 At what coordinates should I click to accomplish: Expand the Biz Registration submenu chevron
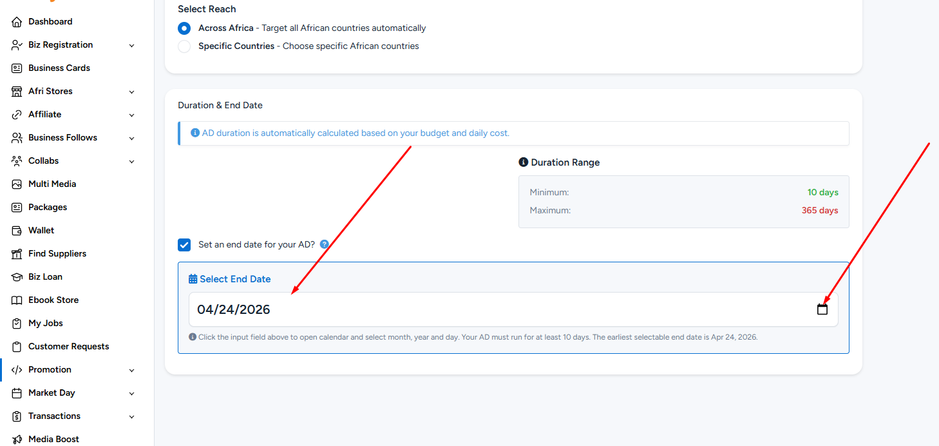pos(131,46)
